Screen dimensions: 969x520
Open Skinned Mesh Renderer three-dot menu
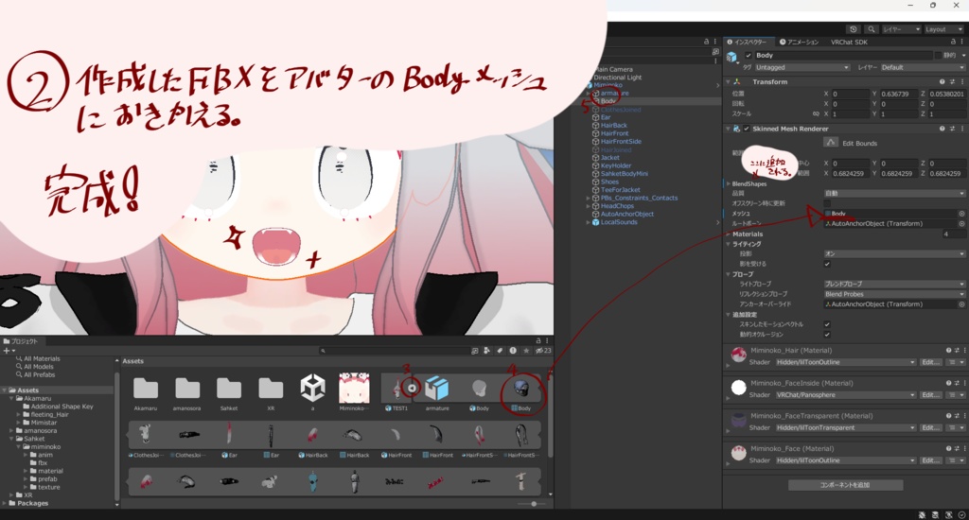961,129
